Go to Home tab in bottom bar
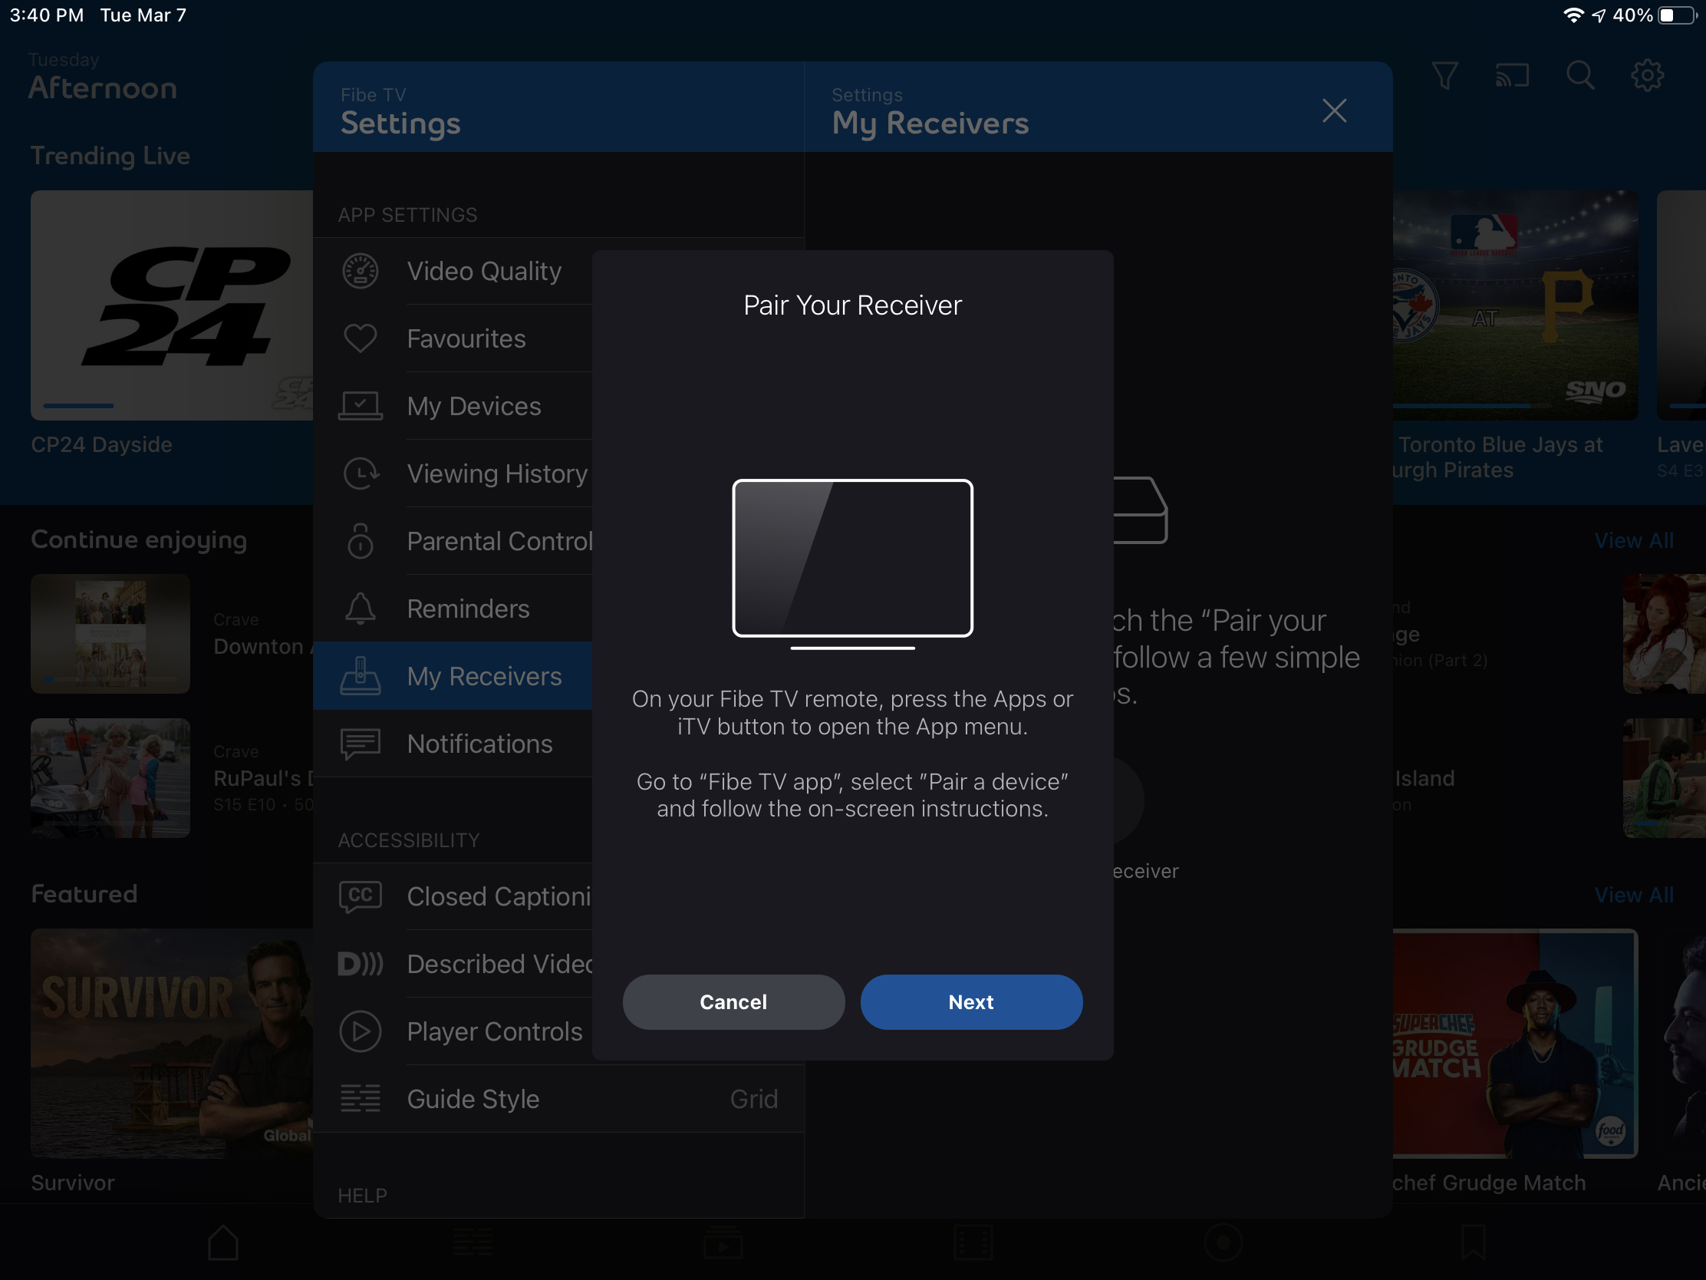The width and height of the screenshot is (1706, 1280). pyautogui.click(x=223, y=1242)
